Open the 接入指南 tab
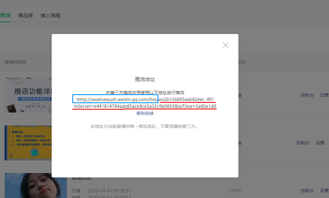329x198 pixels. (50, 15)
